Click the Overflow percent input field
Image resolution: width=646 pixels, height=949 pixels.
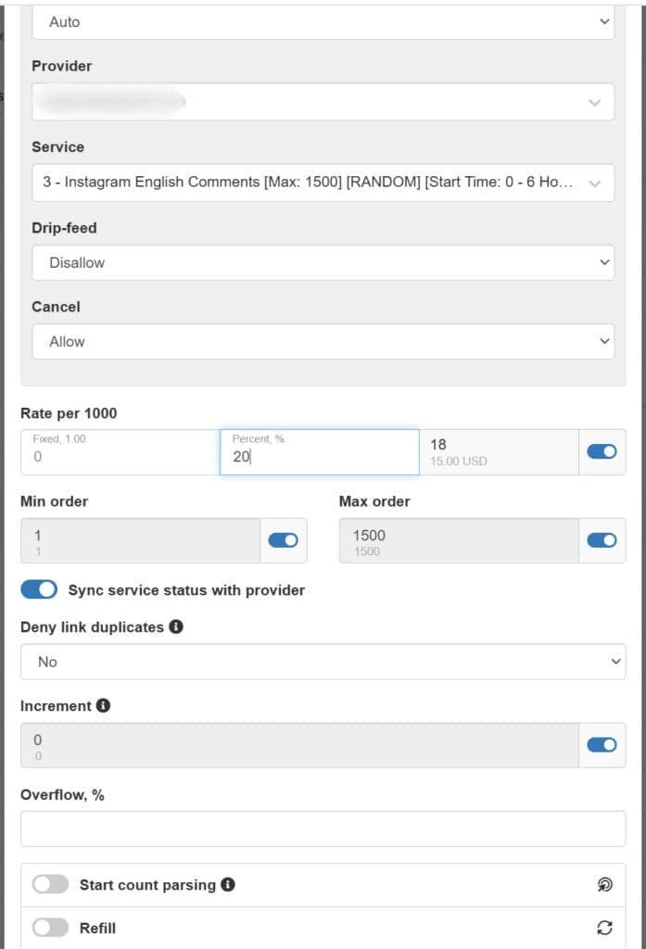coord(323,829)
